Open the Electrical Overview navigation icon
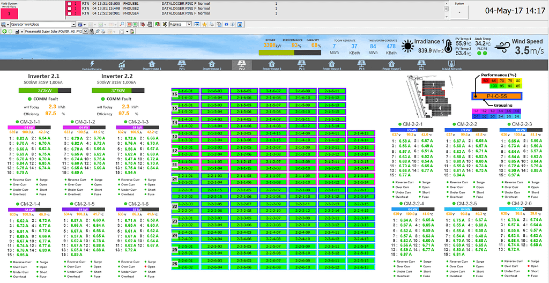This screenshot has height=283, width=549. point(91,65)
